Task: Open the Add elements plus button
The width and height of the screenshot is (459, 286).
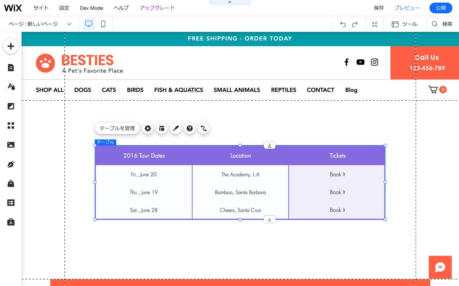Action: click(x=11, y=47)
